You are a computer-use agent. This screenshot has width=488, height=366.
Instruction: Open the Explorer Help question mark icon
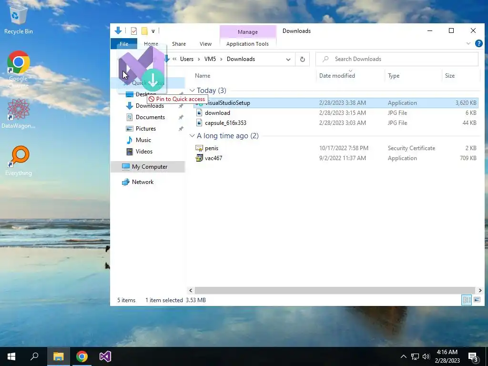(x=478, y=43)
